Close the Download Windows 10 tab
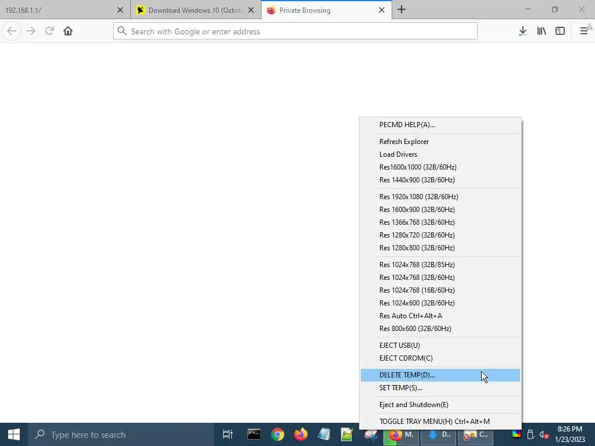 (x=251, y=10)
